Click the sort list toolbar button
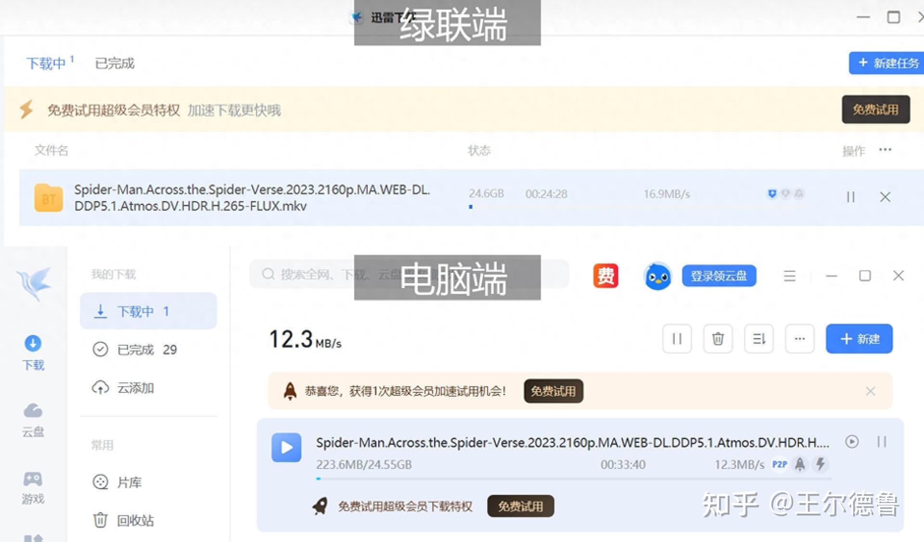Viewport: 924px width, 542px height. 759,339
